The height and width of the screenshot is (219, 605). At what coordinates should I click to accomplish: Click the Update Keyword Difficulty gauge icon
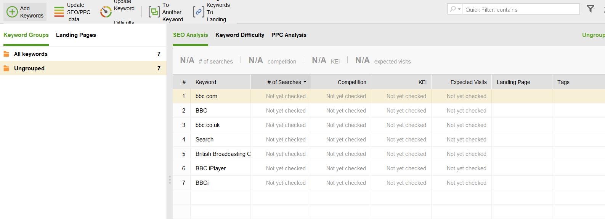[106, 12]
